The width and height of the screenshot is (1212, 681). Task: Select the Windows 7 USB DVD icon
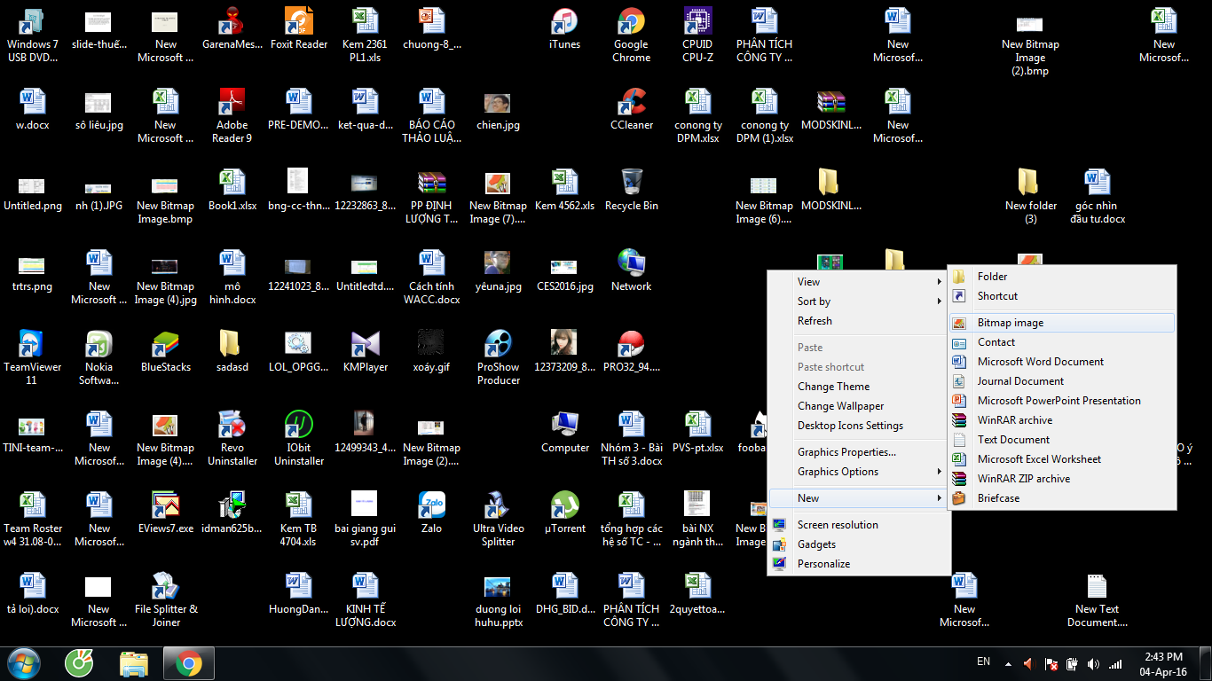point(32,35)
